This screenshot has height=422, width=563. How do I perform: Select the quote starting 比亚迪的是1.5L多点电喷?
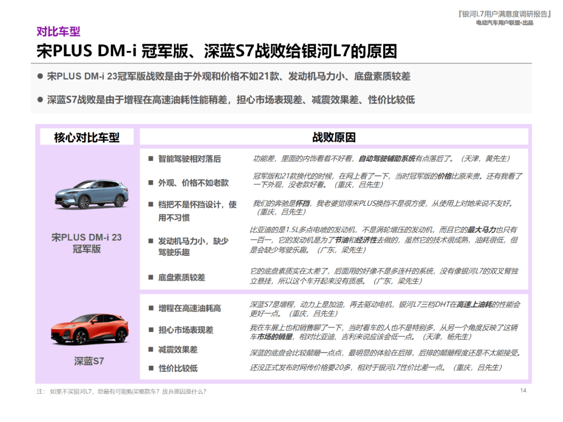(384, 240)
